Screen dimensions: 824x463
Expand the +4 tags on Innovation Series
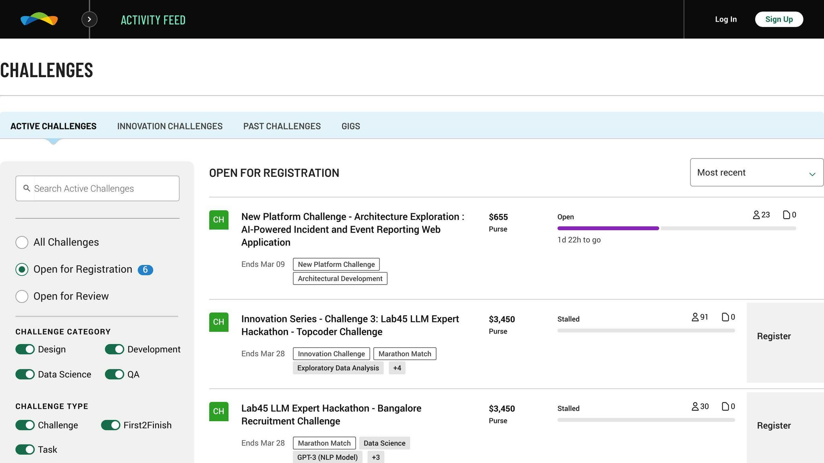[x=397, y=368]
